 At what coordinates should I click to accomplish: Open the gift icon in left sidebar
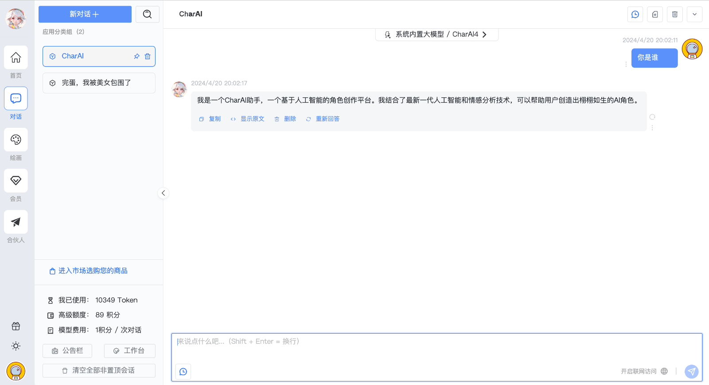(x=16, y=327)
